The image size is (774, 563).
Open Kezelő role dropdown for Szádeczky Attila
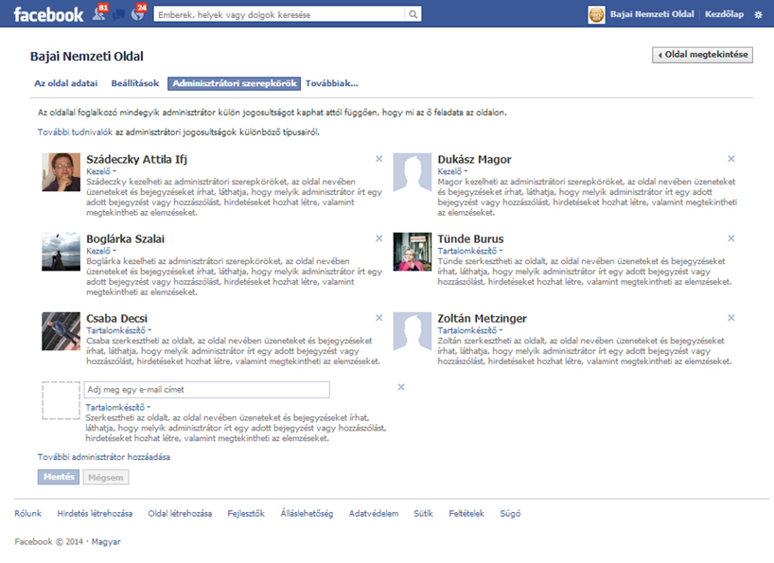pos(101,171)
